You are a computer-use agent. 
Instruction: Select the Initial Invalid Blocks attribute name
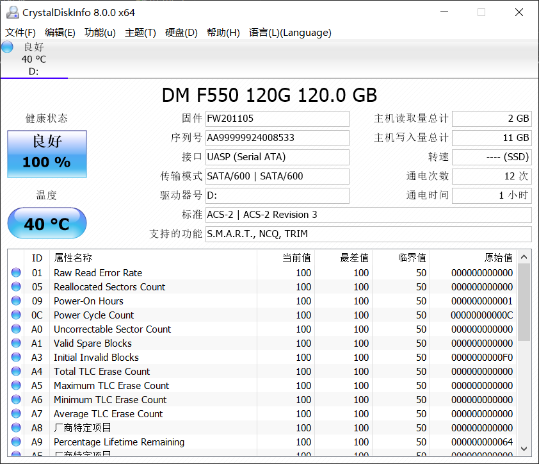96,358
